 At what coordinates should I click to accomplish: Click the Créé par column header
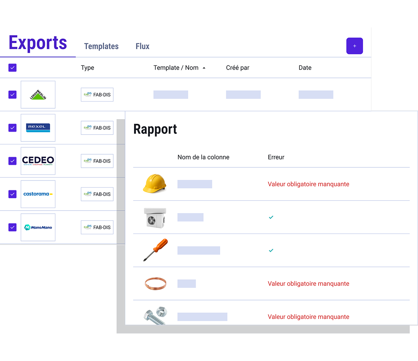(x=238, y=68)
